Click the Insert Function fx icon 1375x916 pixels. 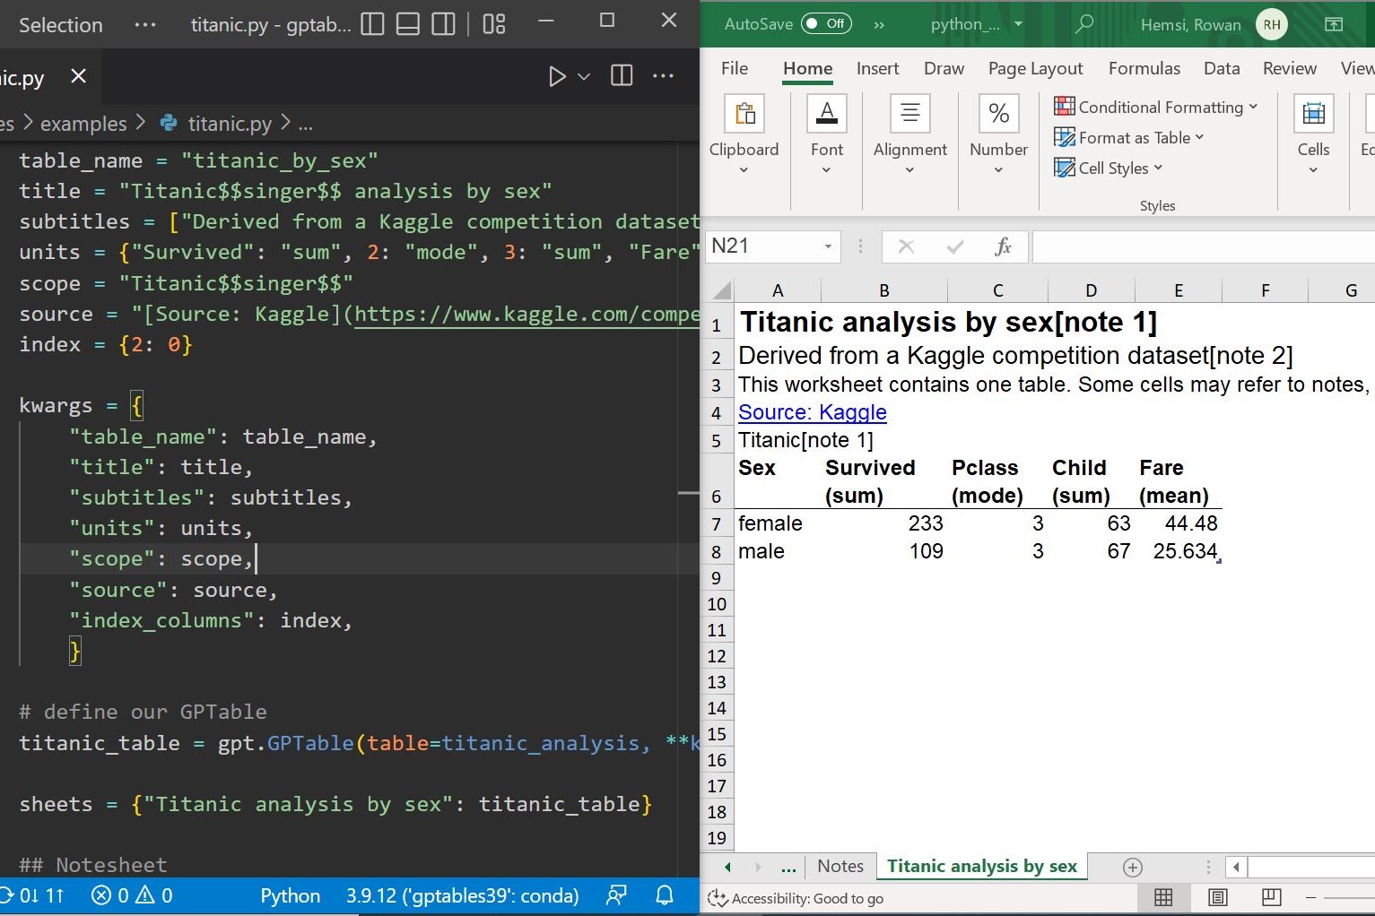point(1003,246)
